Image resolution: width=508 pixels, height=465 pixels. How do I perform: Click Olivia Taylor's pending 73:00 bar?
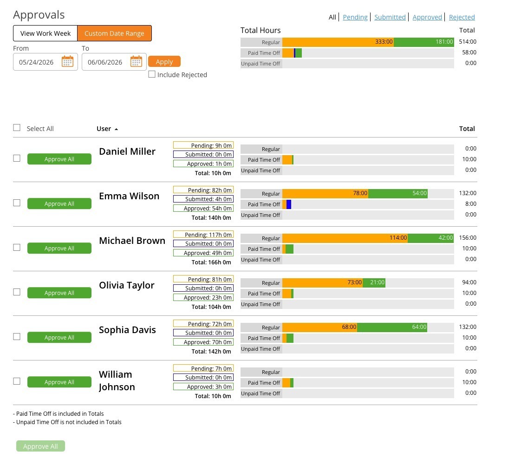coord(322,283)
